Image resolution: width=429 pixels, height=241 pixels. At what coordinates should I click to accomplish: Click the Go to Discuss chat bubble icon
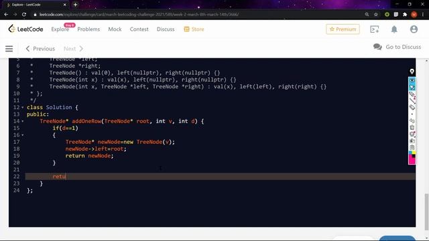click(x=377, y=47)
